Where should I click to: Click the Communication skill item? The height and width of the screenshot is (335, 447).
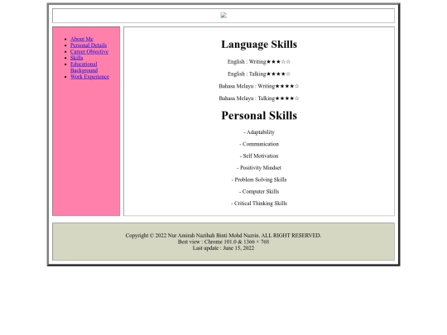coord(259,144)
